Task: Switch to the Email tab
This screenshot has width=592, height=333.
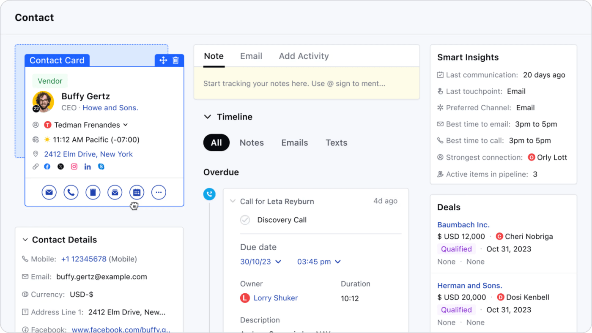Action: click(x=251, y=56)
